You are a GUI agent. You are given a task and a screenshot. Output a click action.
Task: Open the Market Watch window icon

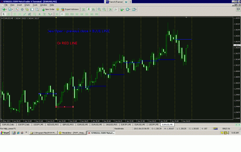click(x=17, y=9)
